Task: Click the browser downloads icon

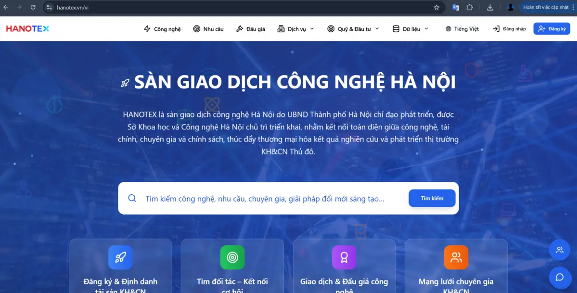Action: [x=490, y=7]
